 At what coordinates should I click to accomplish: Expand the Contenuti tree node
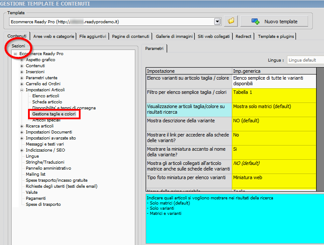tap(22, 66)
